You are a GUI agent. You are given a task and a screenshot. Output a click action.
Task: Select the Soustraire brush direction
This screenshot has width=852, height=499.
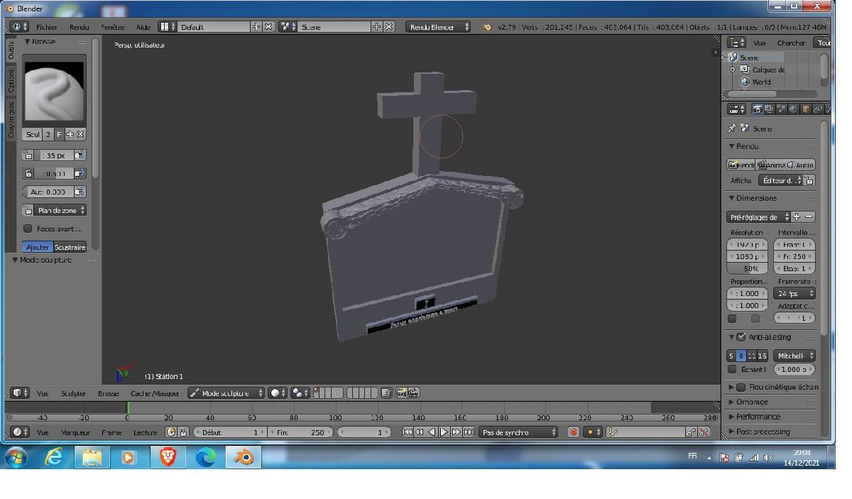70,247
